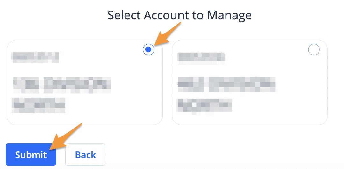Click blurred account name in left card

[35, 58]
